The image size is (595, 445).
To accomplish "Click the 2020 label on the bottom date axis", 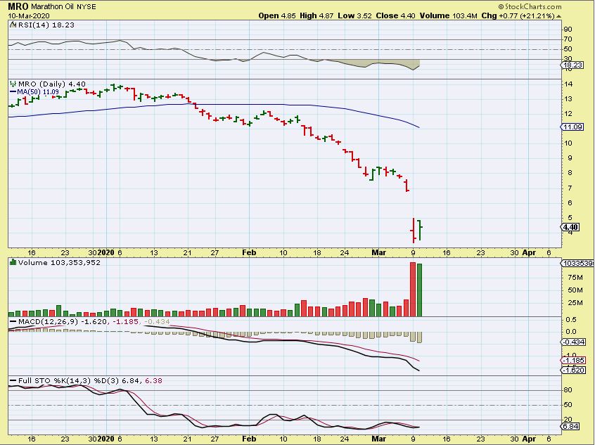I will click(x=105, y=439).
